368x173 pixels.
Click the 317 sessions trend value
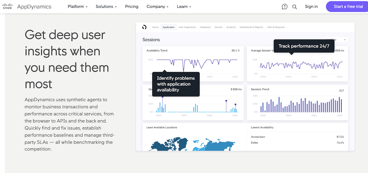click(341, 90)
